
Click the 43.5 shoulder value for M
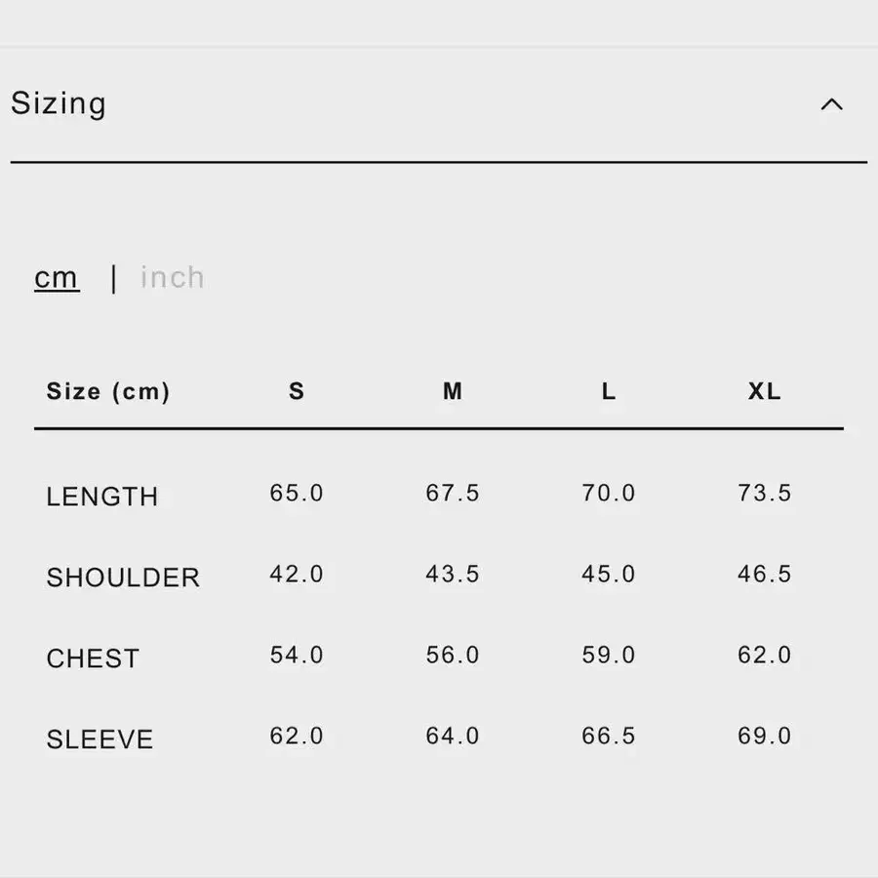(453, 575)
